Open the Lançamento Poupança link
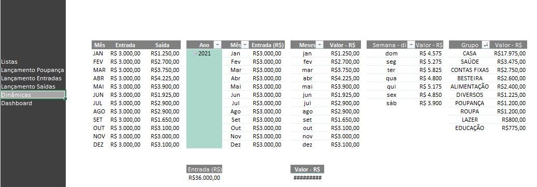 [x=33, y=70]
